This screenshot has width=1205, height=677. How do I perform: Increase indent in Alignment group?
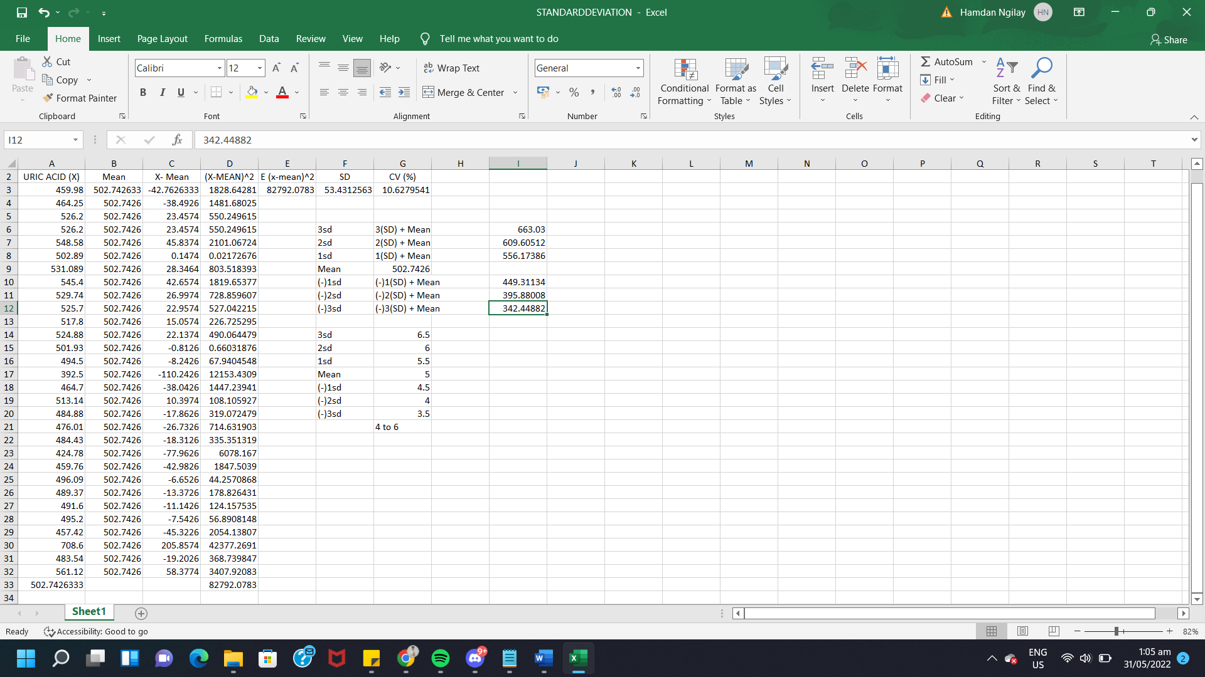click(x=404, y=92)
